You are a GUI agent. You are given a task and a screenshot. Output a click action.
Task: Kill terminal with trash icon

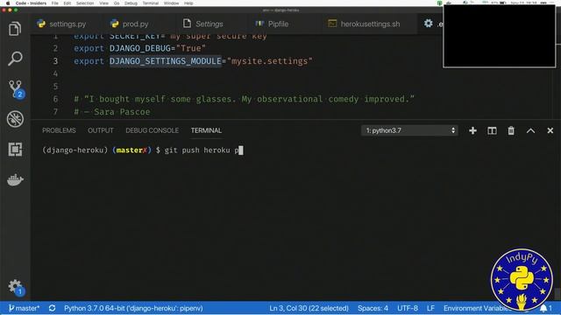511,130
